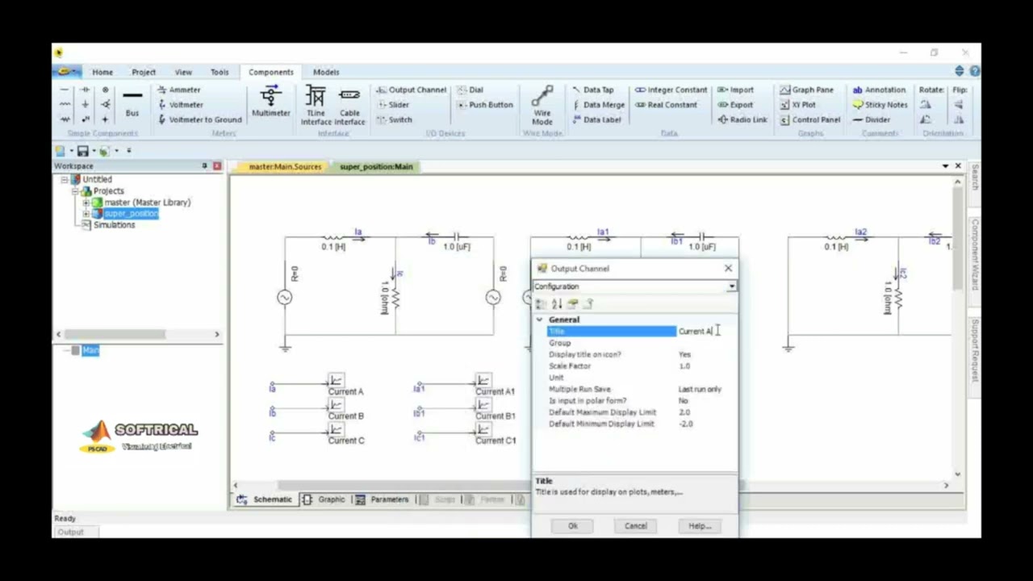Insert a Data Merge component
Image resolution: width=1033 pixels, height=581 pixels.
pyautogui.click(x=598, y=104)
